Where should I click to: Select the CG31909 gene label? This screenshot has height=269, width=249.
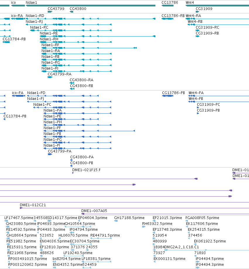(204, 9)
